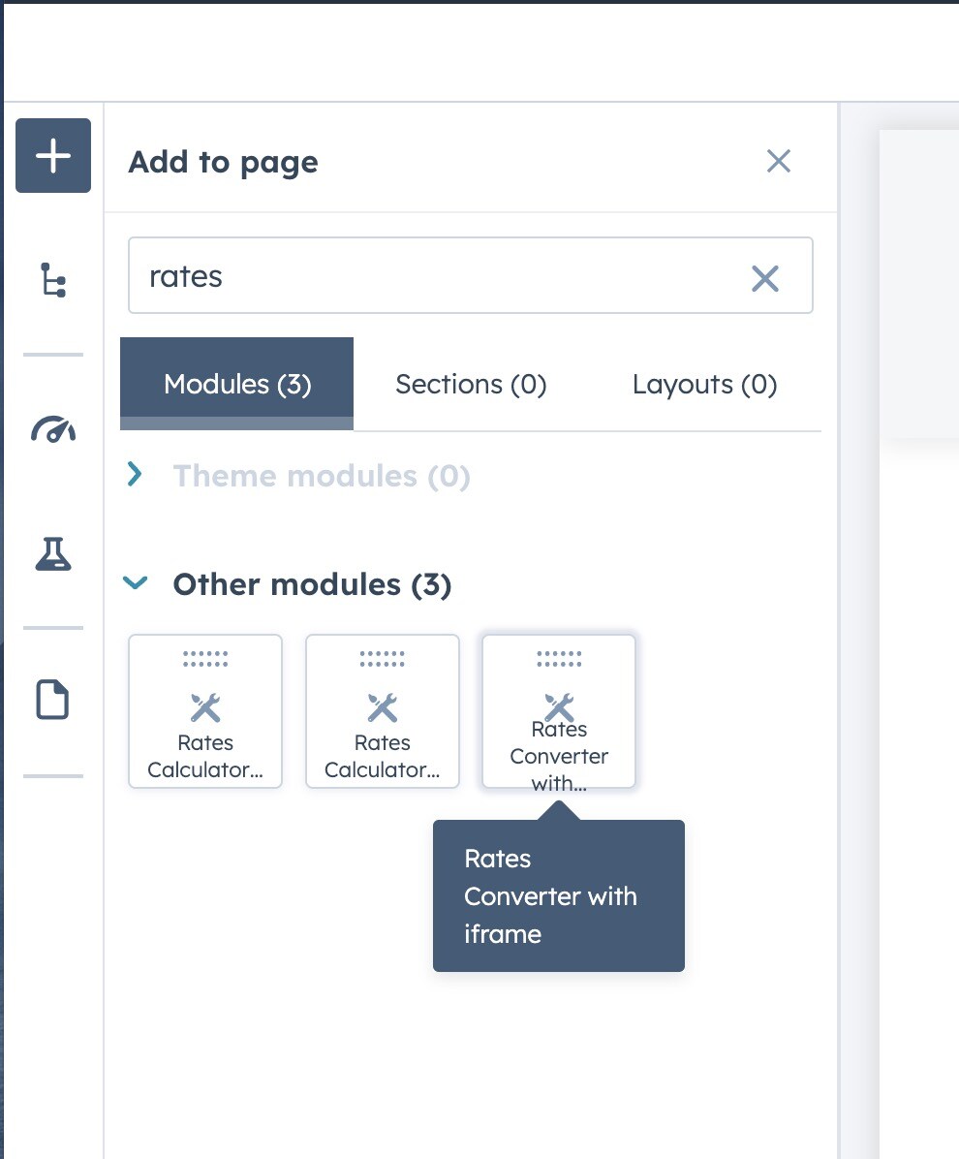Switch to the Modules (3) tab
Viewport: 959px width, 1159px height.
(237, 385)
